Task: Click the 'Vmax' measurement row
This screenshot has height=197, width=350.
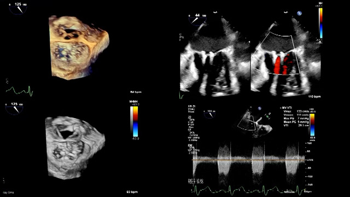Action: point(296,111)
